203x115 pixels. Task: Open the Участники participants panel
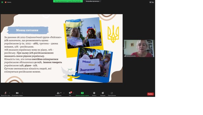click(x=58, y=94)
